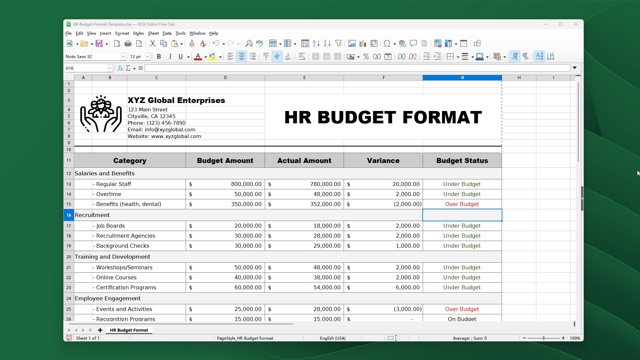
Task: Toggle Align Right button
Action: click(253, 57)
